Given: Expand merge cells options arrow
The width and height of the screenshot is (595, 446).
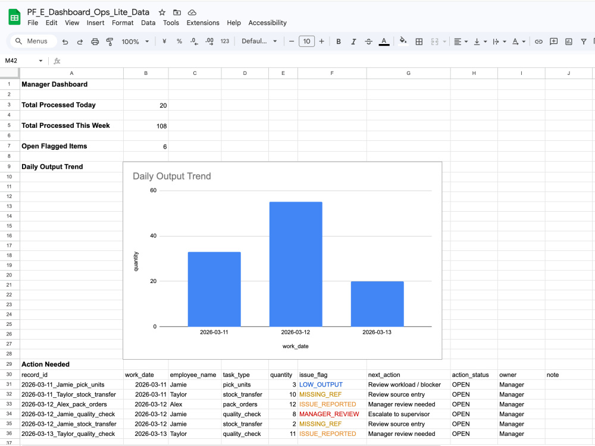Looking at the screenshot, I should click(444, 42).
